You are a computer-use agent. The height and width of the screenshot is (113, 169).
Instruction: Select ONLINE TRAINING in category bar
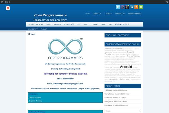click(35, 24)
